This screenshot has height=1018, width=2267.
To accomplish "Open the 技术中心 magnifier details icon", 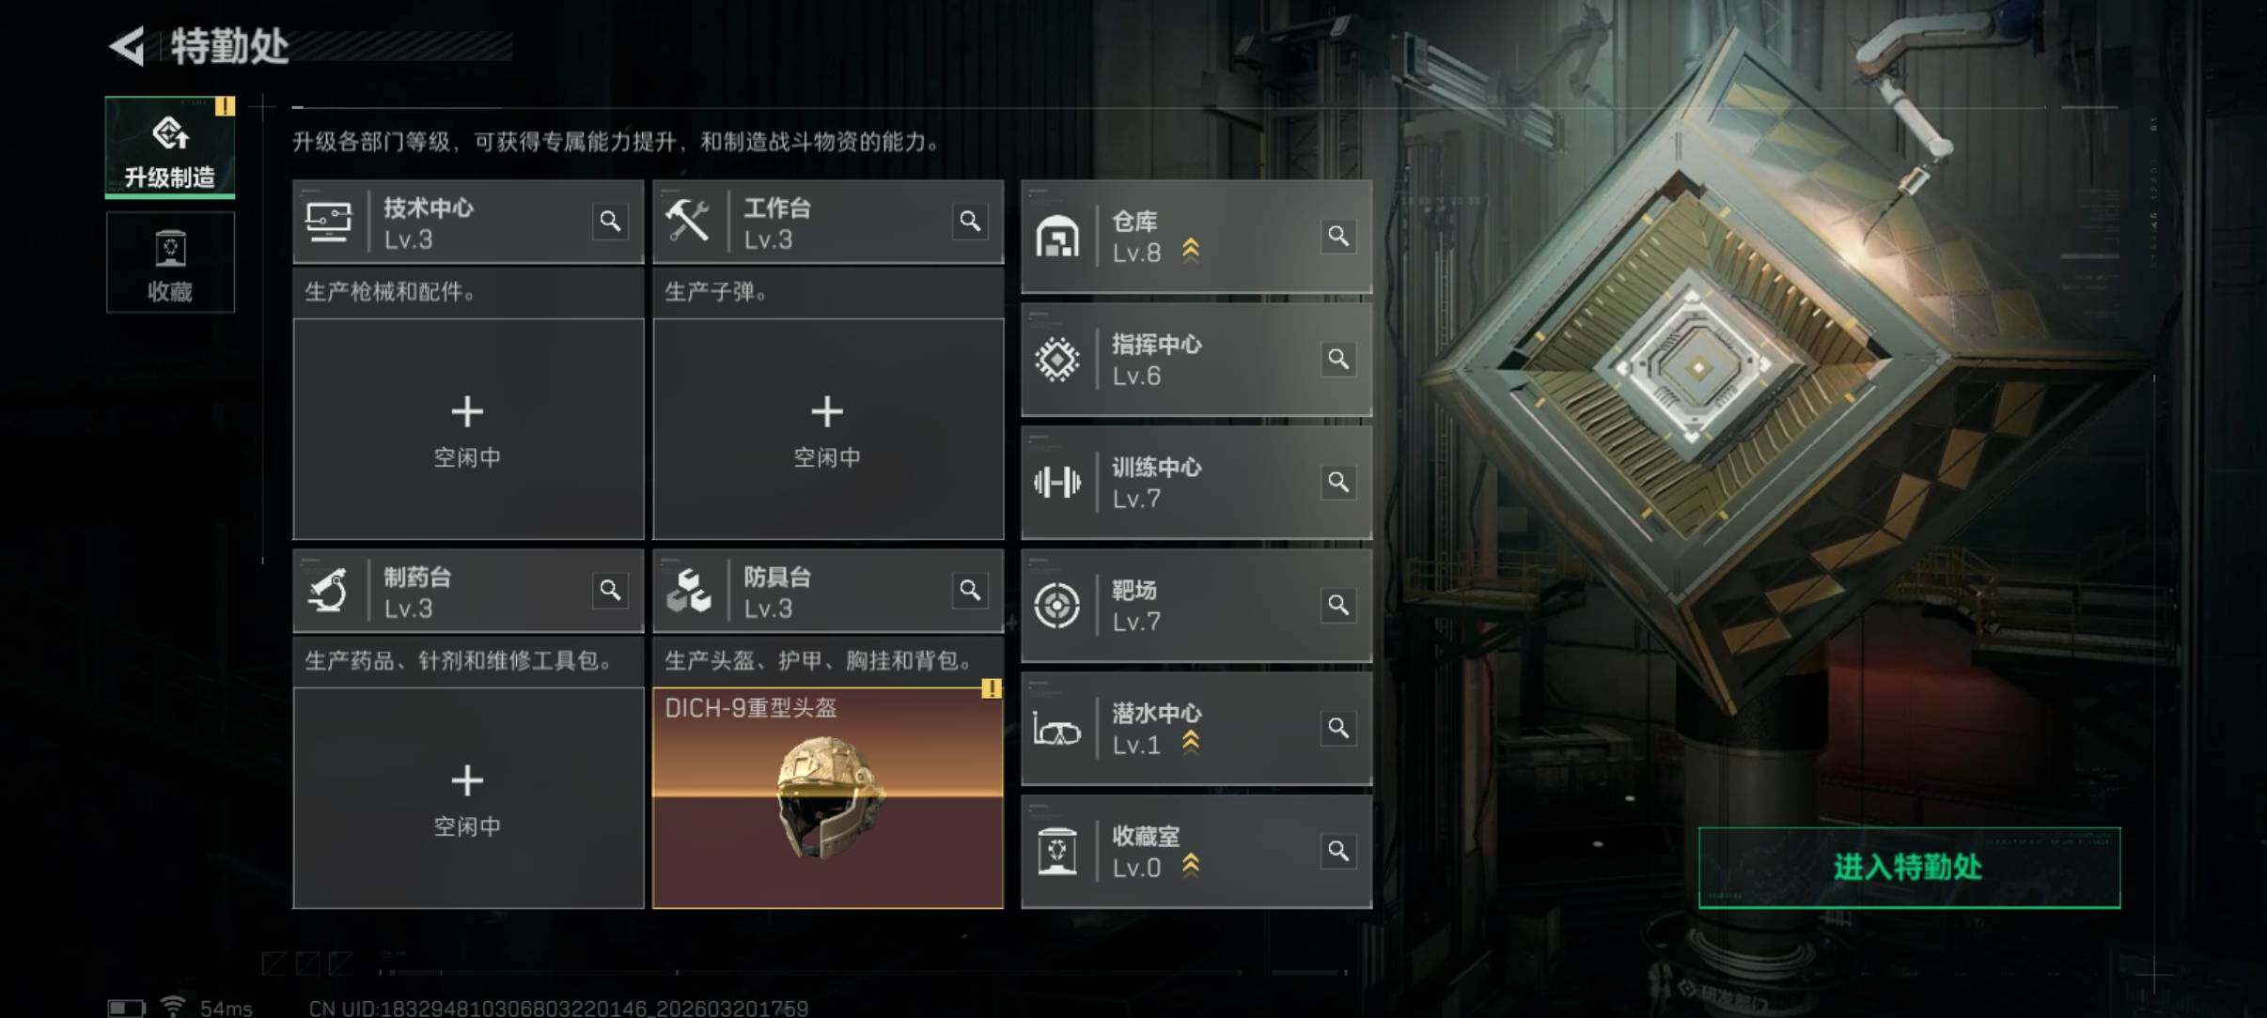I will (610, 222).
